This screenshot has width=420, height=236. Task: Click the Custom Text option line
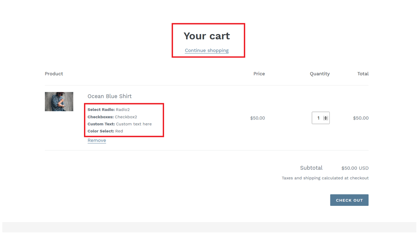[119, 124]
